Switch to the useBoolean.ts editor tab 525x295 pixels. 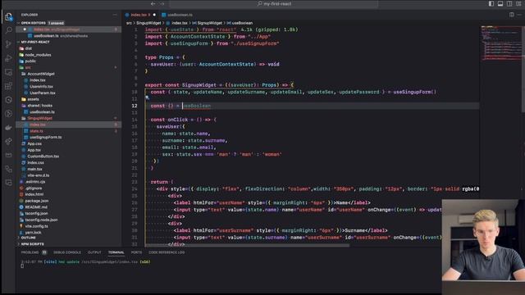click(177, 15)
